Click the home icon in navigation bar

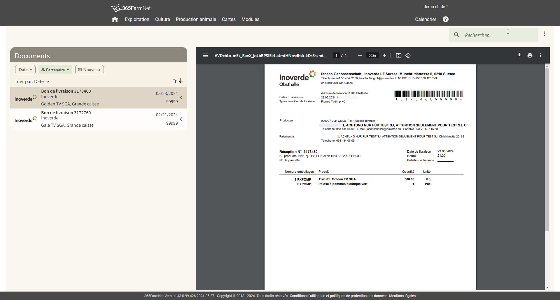pyautogui.click(x=115, y=20)
